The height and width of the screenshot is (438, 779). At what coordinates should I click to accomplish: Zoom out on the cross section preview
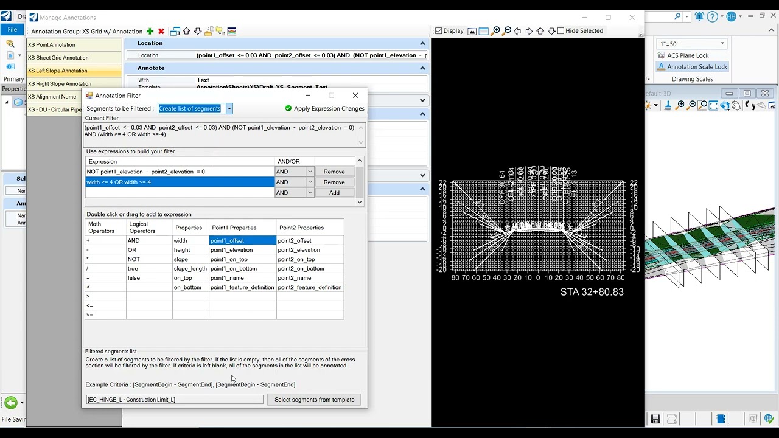point(507,31)
